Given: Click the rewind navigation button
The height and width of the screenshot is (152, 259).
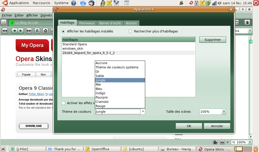Looking at the screenshot, I should (5, 31).
